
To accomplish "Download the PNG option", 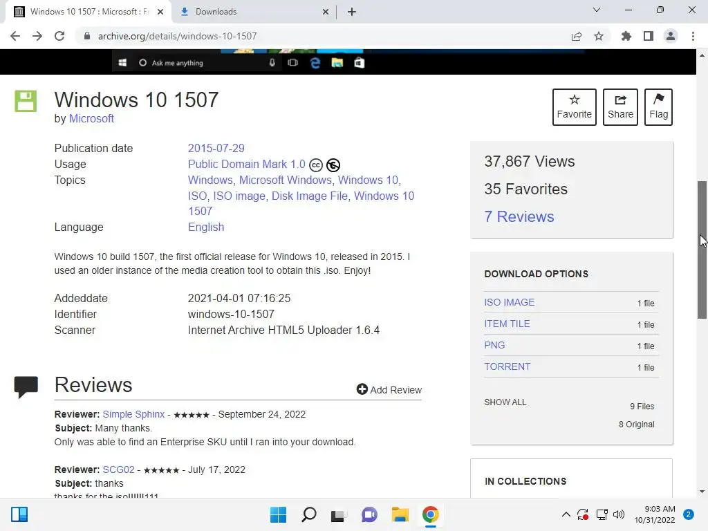I will pos(494,345).
